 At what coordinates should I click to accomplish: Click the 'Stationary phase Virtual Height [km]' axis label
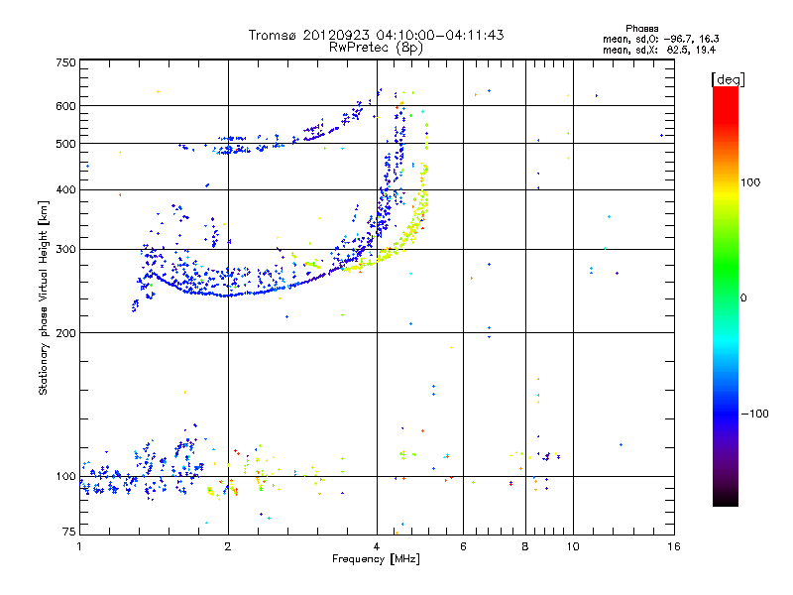click(44, 297)
